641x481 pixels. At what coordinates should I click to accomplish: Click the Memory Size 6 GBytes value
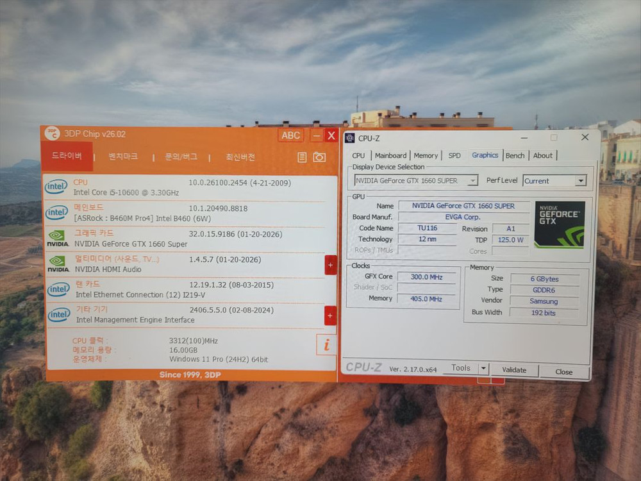[x=544, y=279]
